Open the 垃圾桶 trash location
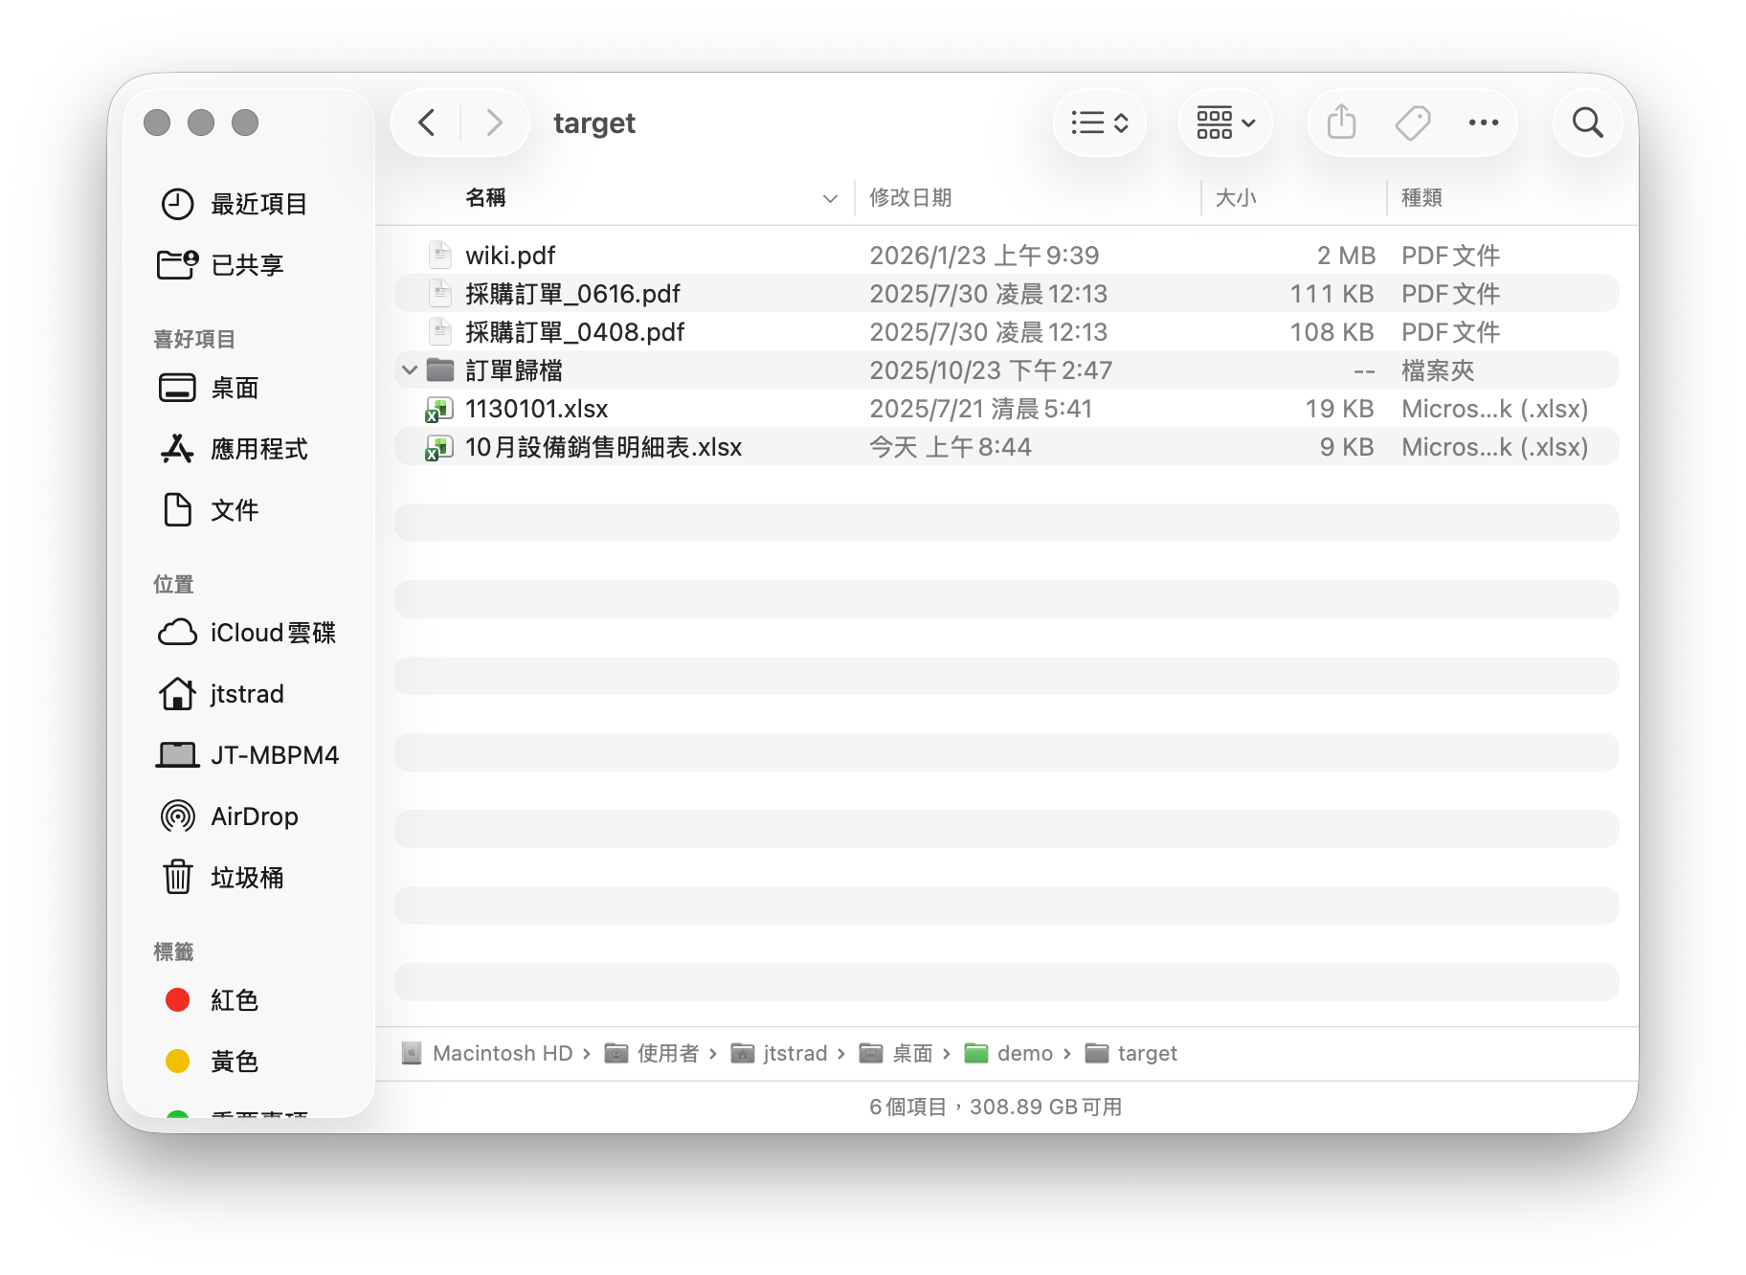1746x1275 pixels. [x=246, y=878]
